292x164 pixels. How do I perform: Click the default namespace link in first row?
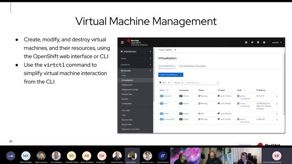(186, 96)
